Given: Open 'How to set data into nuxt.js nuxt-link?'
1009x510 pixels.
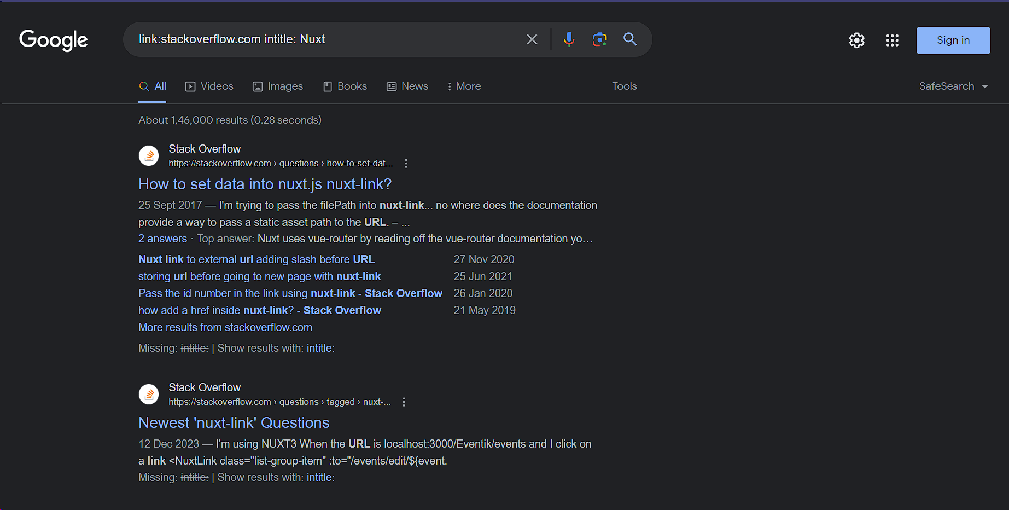Looking at the screenshot, I should (265, 184).
